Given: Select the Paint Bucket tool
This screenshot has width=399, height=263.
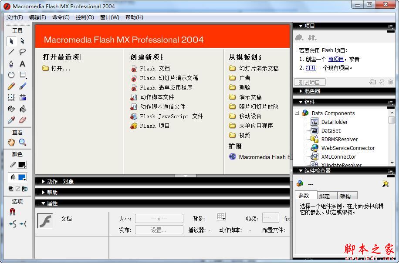Looking at the screenshot, I should [22, 109].
